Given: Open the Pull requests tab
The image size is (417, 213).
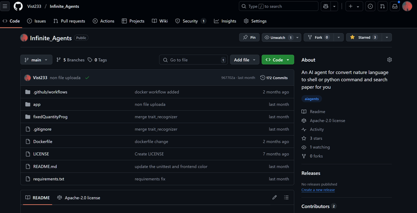Looking at the screenshot, I should pos(69,21).
